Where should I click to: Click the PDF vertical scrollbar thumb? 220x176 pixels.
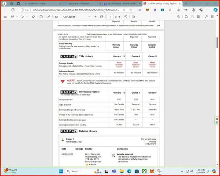click(x=217, y=43)
